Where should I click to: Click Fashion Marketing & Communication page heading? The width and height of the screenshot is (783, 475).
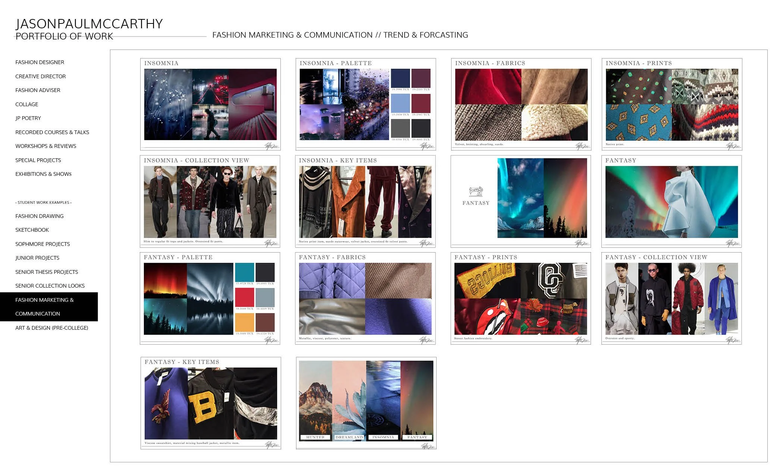[340, 35]
